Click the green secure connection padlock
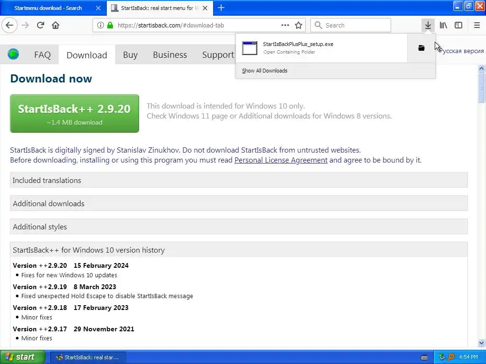The height and width of the screenshot is (364, 486). pos(110,25)
